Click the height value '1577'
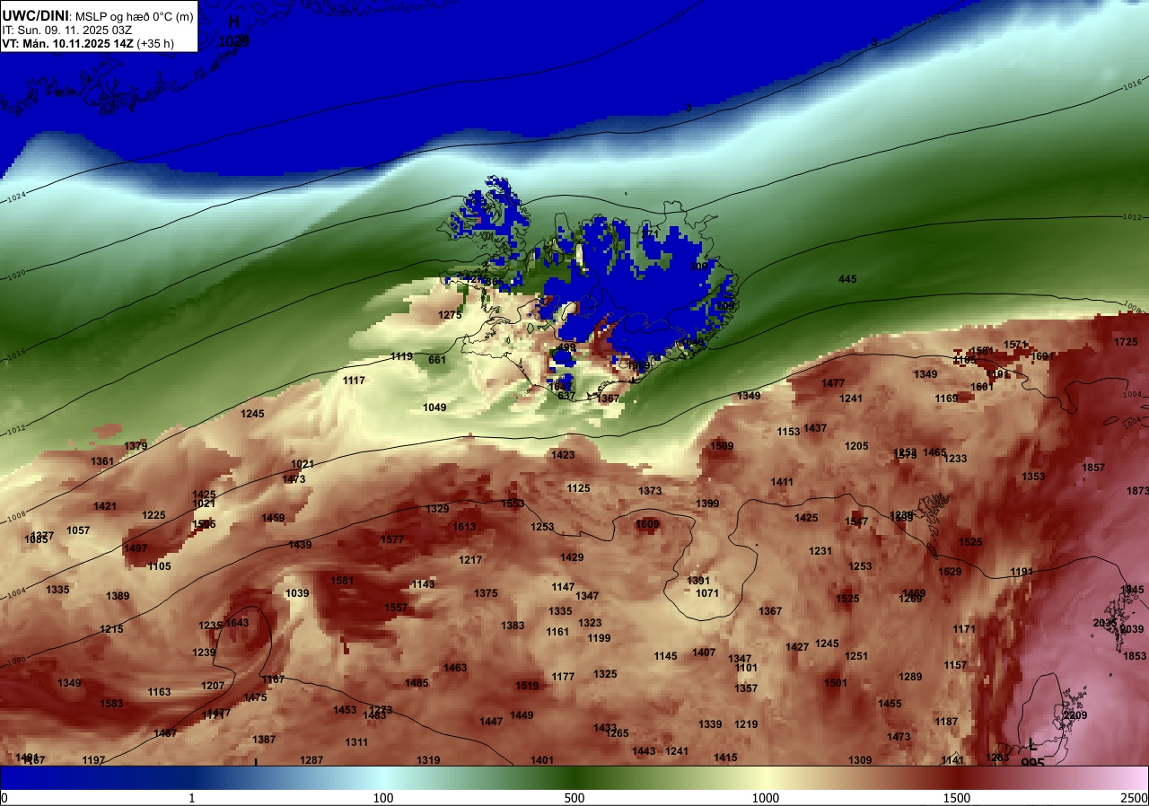The width and height of the screenshot is (1149, 806). [392, 539]
